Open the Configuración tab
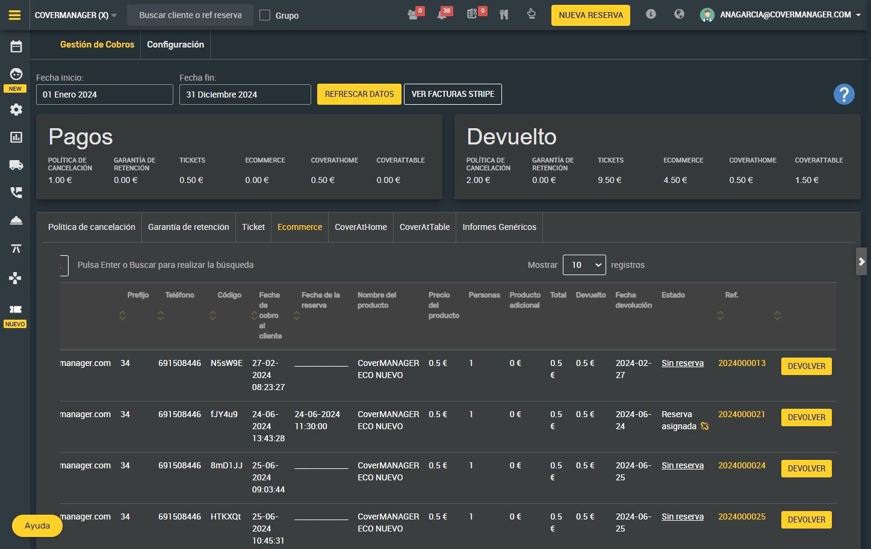This screenshot has height=549, width=871. [x=175, y=45]
